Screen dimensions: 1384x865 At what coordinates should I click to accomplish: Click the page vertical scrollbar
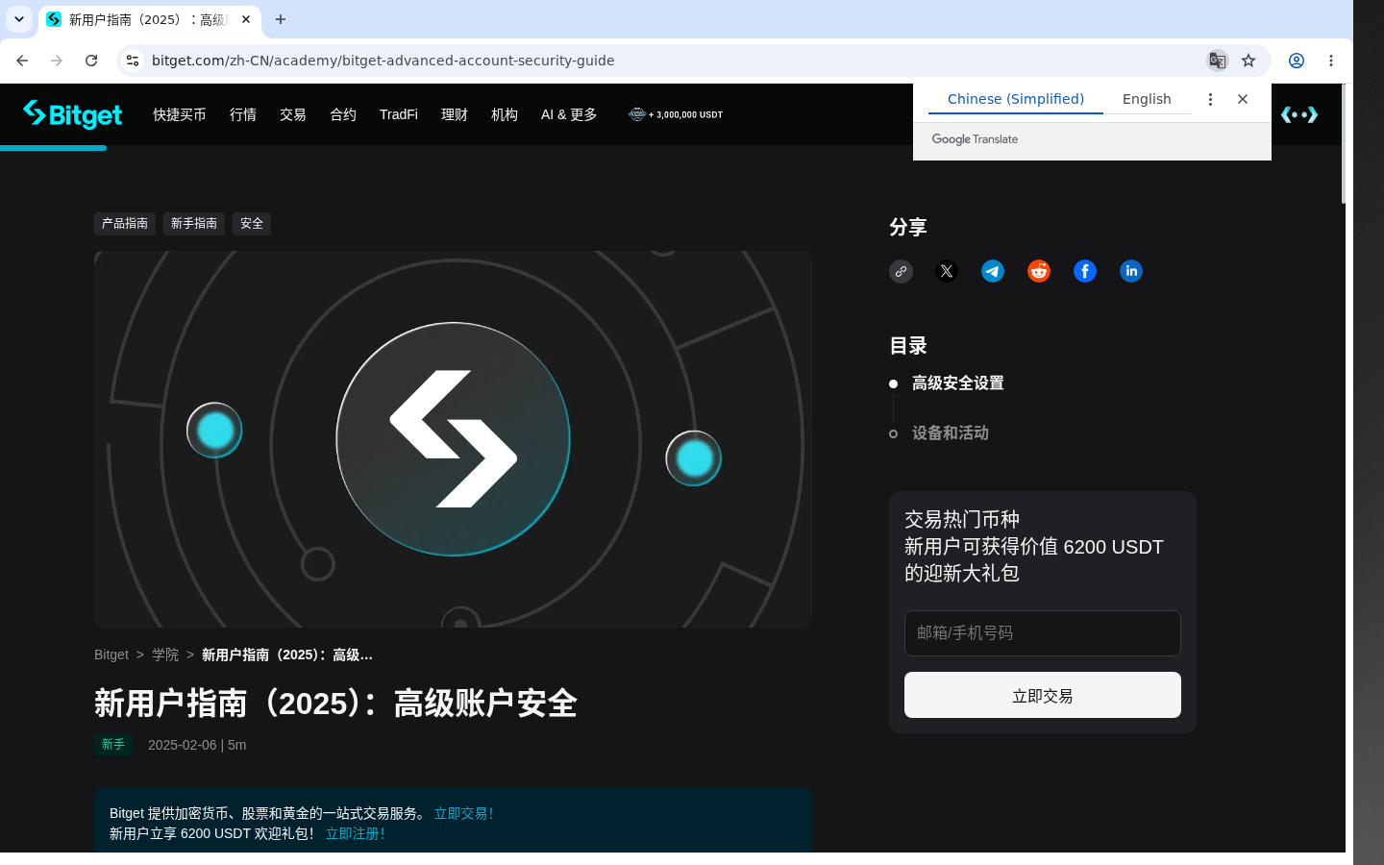1344,144
